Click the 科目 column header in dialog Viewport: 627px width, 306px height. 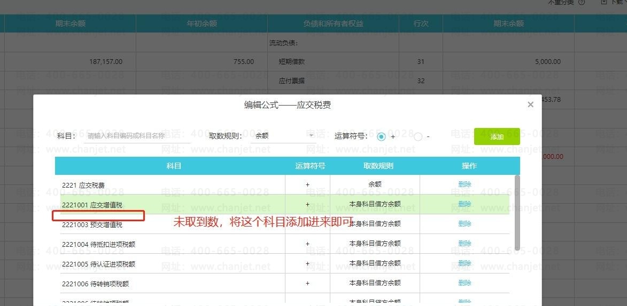[x=174, y=166]
